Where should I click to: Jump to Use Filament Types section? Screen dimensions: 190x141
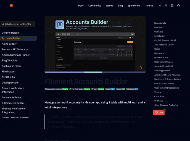coord(163,62)
